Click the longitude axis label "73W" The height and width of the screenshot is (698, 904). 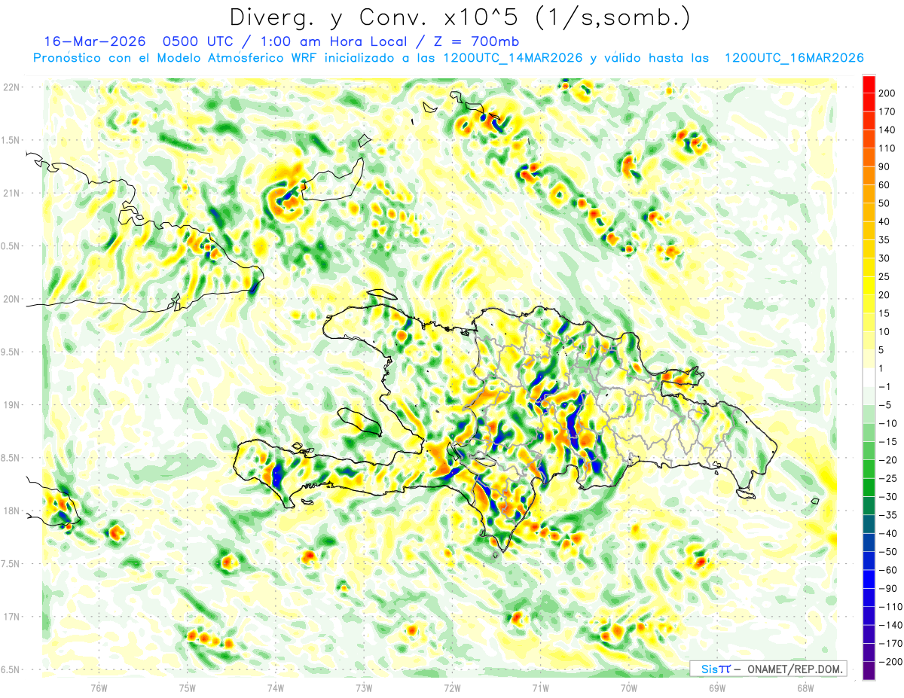pos(364,687)
